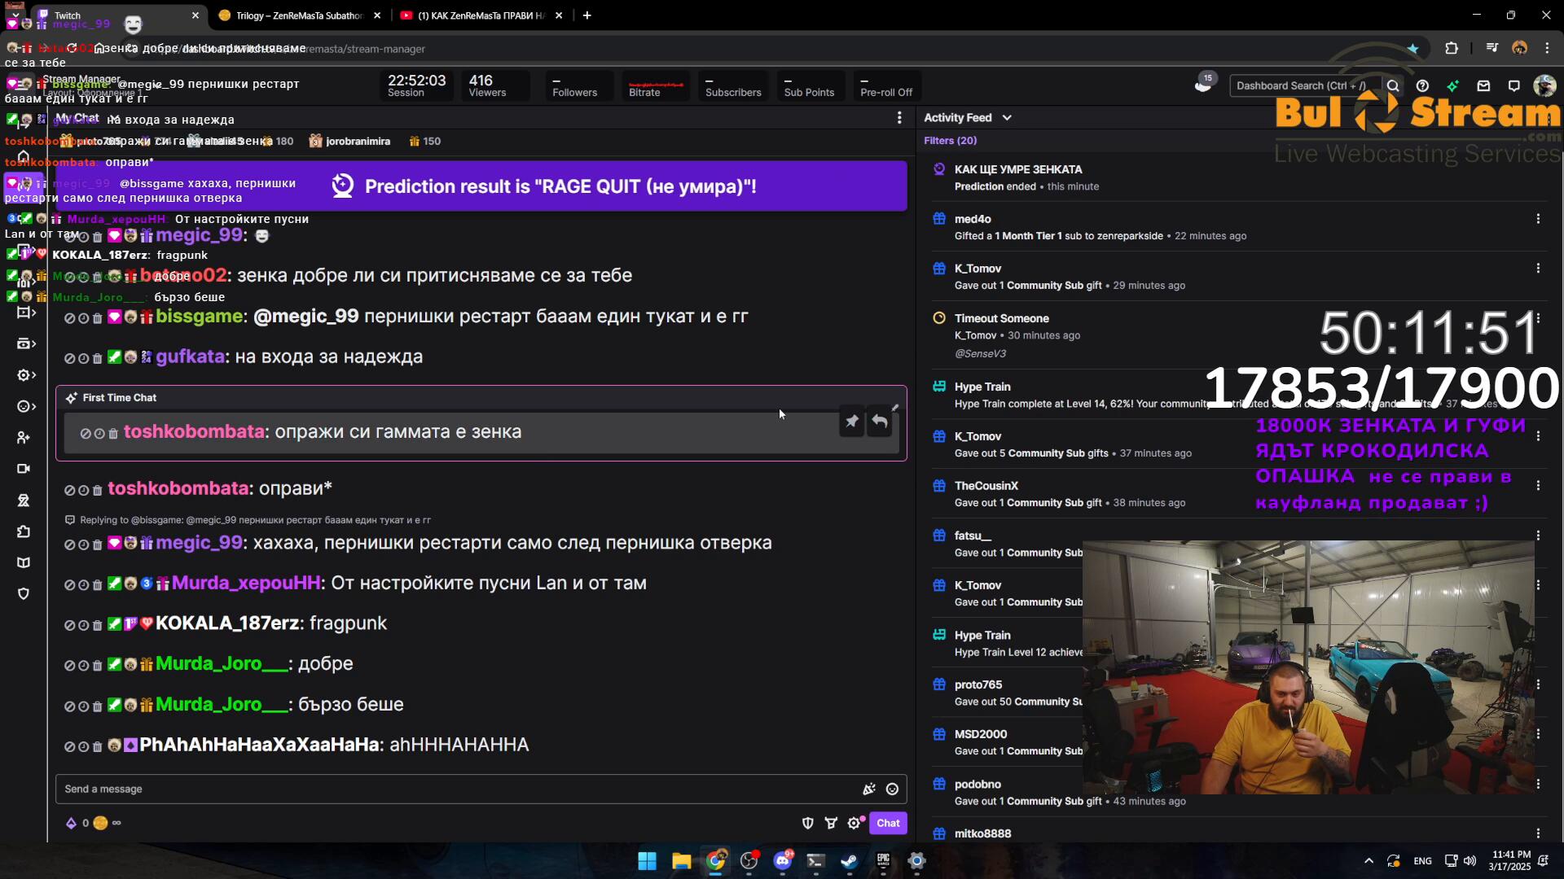The height and width of the screenshot is (879, 1564).
Task: Open the Filters (20) link
Action: [x=950, y=141]
